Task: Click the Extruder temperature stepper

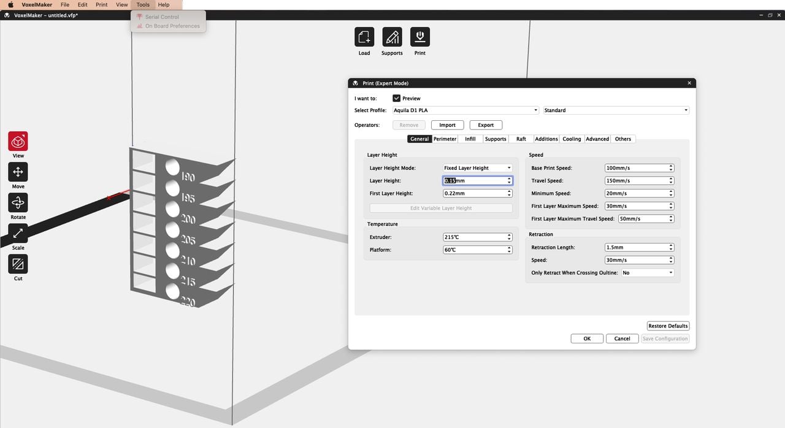Action: 509,237
